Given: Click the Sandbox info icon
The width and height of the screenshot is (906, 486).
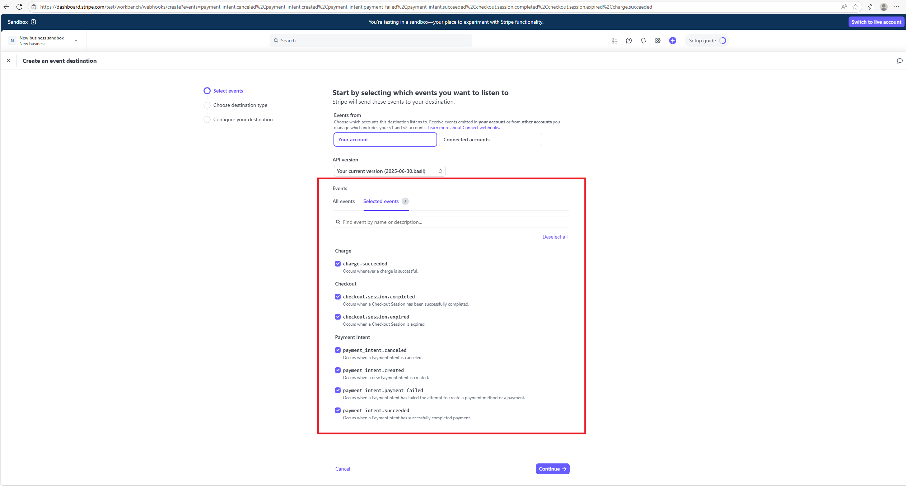Looking at the screenshot, I should (x=33, y=22).
